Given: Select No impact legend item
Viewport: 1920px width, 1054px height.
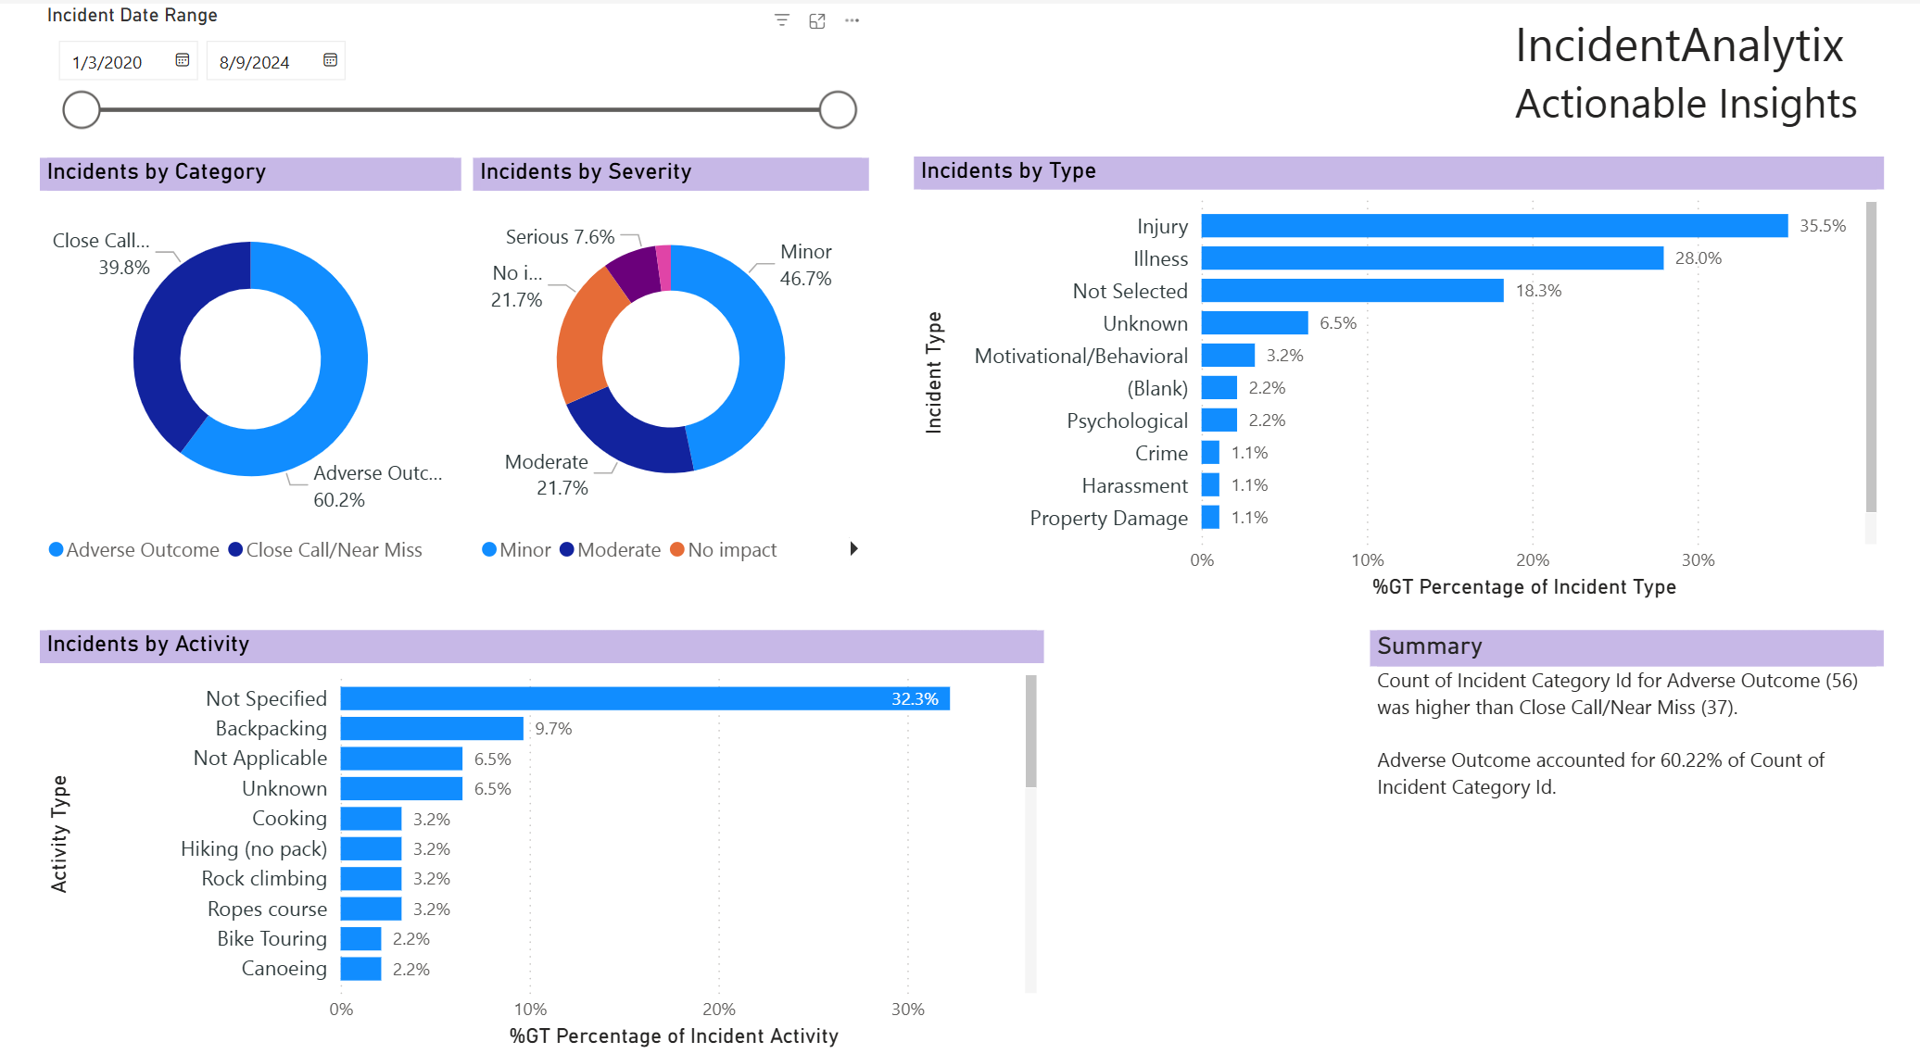Looking at the screenshot, I should tap(724, 550).
